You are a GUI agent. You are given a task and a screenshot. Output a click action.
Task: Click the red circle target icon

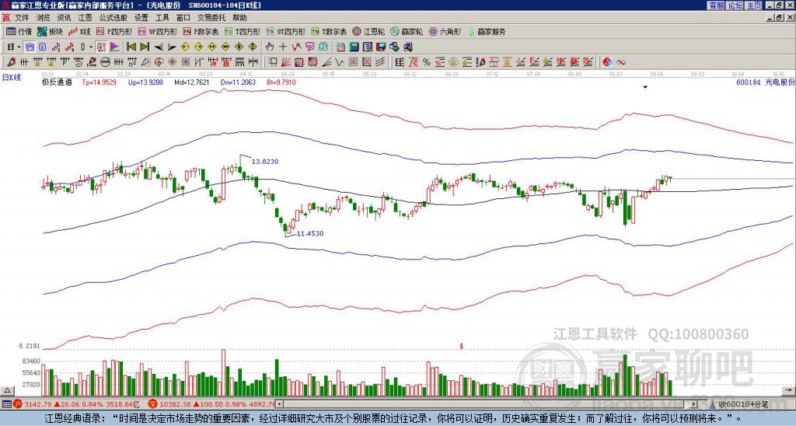coord(159,62)
